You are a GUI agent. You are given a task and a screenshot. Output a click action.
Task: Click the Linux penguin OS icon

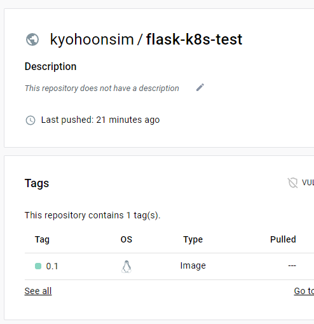[x=126, y=266]
